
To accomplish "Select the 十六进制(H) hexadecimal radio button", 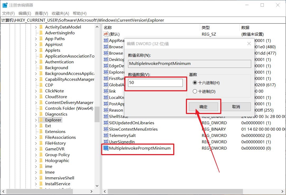I will click(x=195, y=83).
